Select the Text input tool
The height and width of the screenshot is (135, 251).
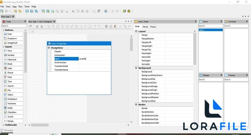pos(13,51)
